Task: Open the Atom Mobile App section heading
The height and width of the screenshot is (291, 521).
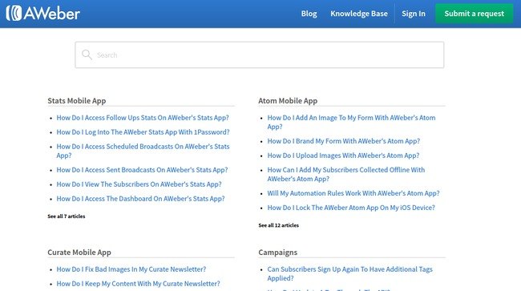Action: pos(288,101)
